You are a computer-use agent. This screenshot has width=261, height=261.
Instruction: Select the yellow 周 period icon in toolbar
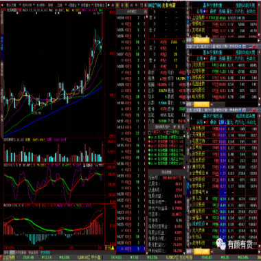pos(126,5)
